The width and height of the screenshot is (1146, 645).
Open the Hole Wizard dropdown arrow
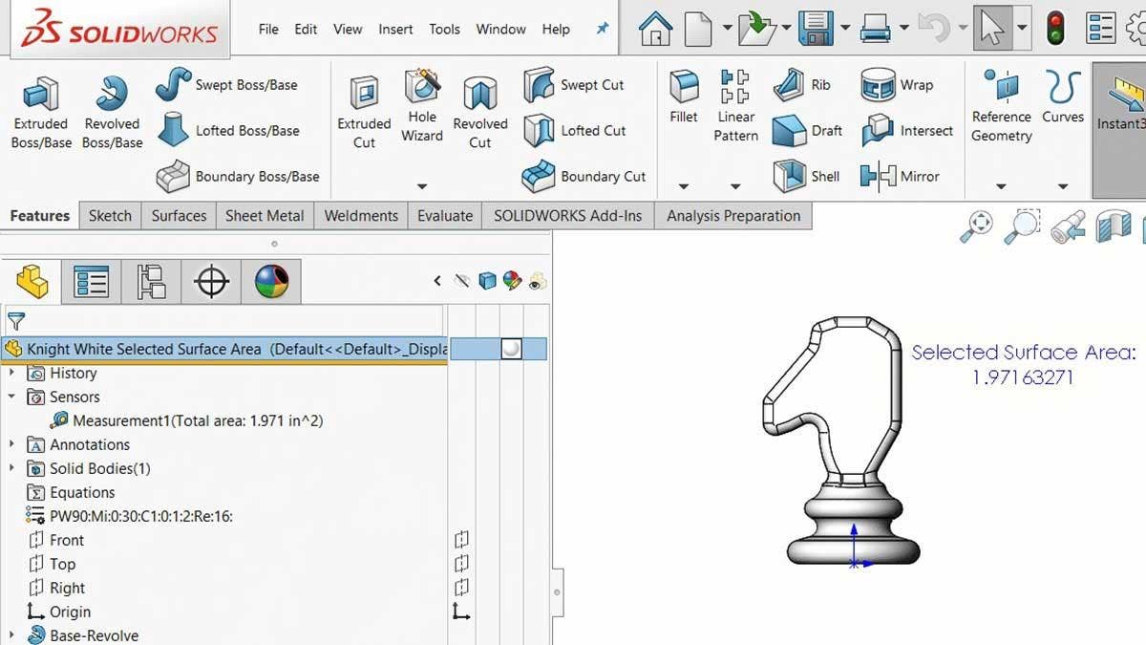pyautogui.click(x=422, y=187)
